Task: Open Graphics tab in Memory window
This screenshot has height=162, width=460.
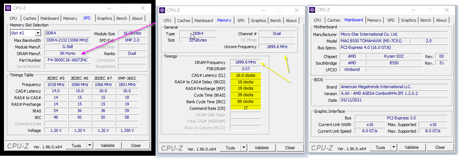Action: [259, 21]
